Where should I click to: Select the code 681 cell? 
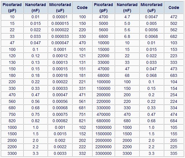point(82,108)
